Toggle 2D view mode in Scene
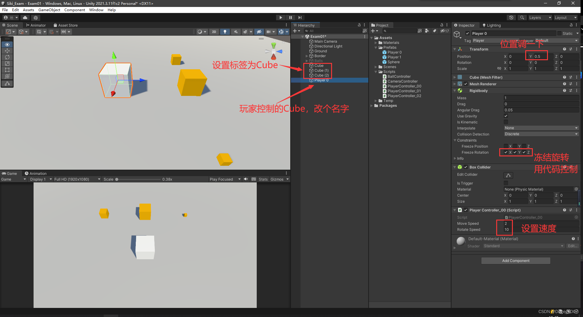 [x=214, y=32]
